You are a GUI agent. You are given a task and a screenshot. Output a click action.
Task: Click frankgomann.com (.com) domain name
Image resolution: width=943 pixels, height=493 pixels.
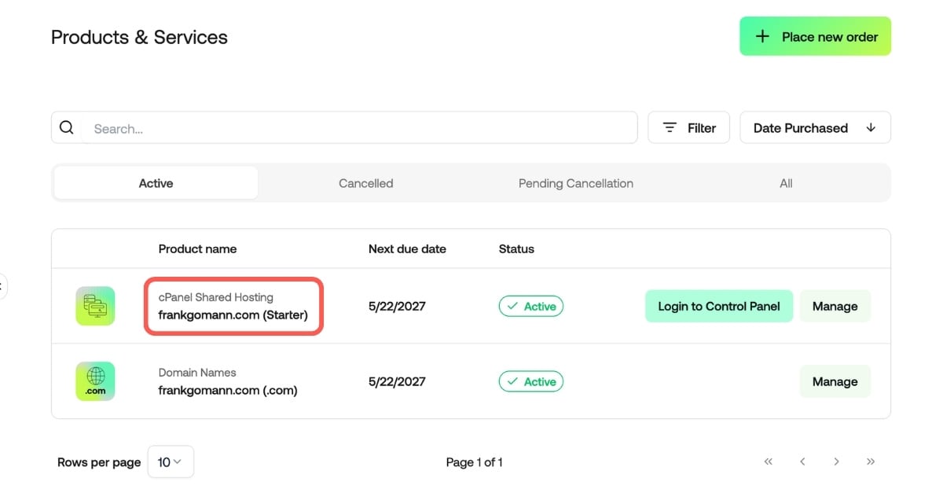pos(228,390)
